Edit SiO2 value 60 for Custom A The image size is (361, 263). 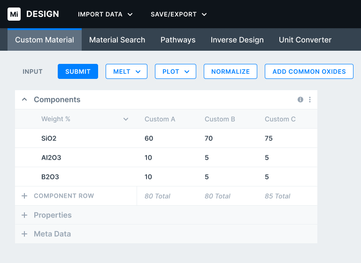(x=149, y=138)
